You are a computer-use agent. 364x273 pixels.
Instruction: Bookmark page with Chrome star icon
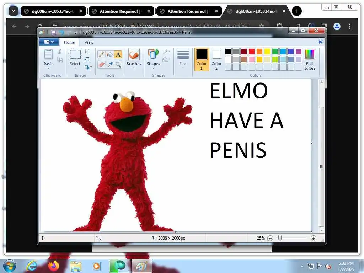point(262,26)
